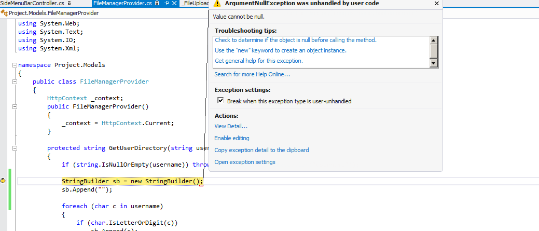Click 'Value cannot be null.' message text
Viewport: 539px width, 231px height.
pos(239,17)
